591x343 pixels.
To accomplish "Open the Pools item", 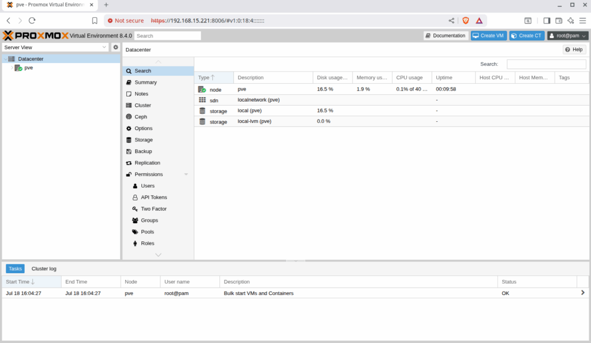I will 158,232.
